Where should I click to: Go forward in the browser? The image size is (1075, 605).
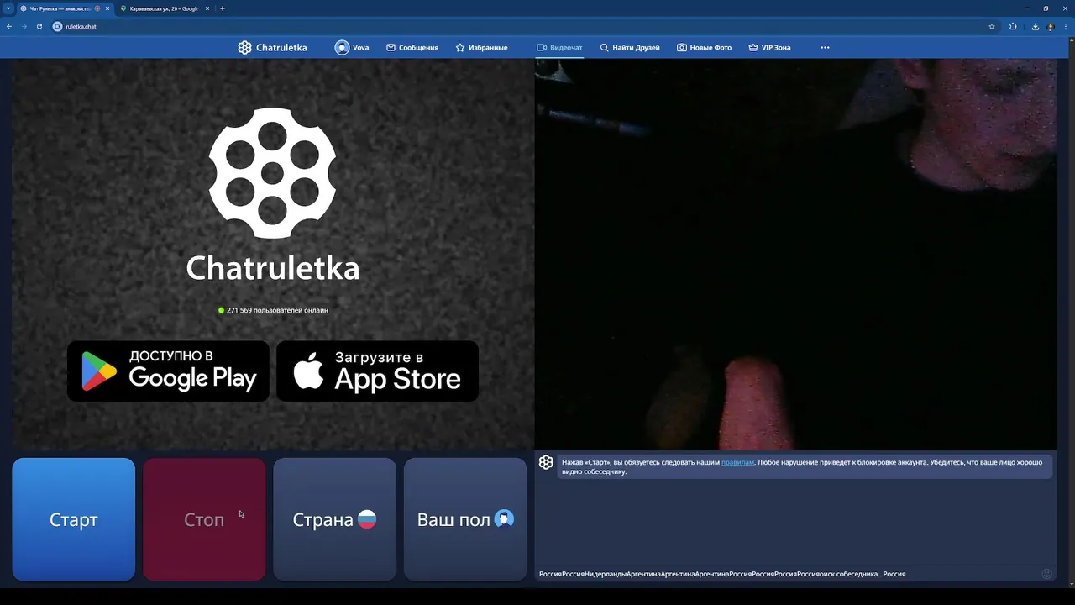[24, 26]
